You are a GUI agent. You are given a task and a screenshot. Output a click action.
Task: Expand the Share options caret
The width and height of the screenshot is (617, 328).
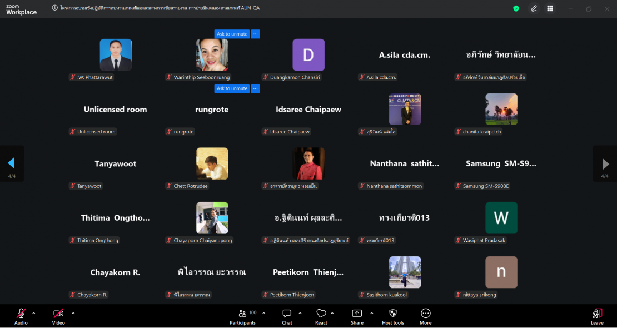(372, 313)
